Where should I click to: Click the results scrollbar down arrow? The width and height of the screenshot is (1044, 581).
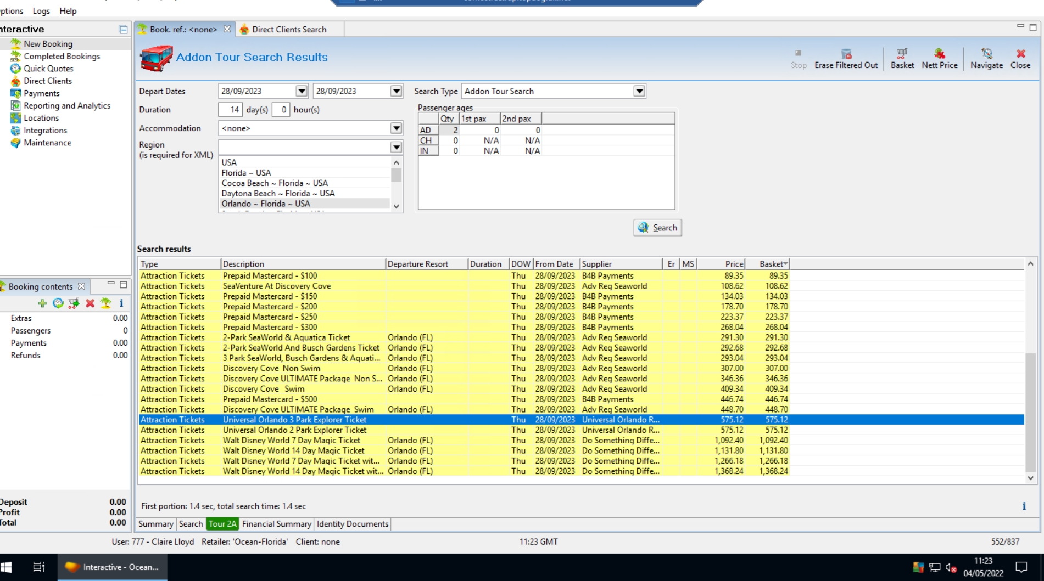[x=1030, y=478]
